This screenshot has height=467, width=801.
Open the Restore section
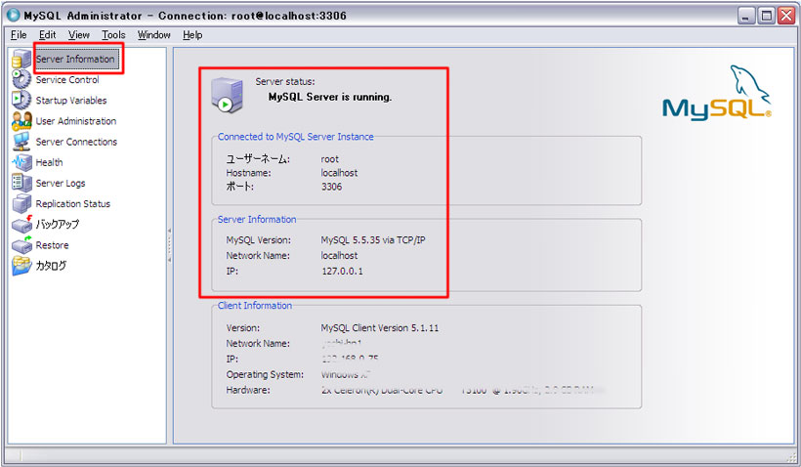coord(52,245)
